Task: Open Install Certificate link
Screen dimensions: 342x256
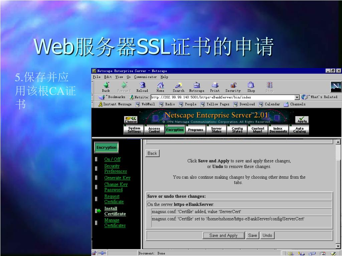Action: click(115, 211)
